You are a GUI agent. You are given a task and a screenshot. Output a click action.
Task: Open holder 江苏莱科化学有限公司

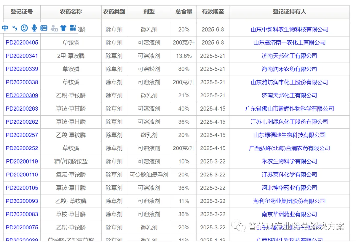click(289, 175)
